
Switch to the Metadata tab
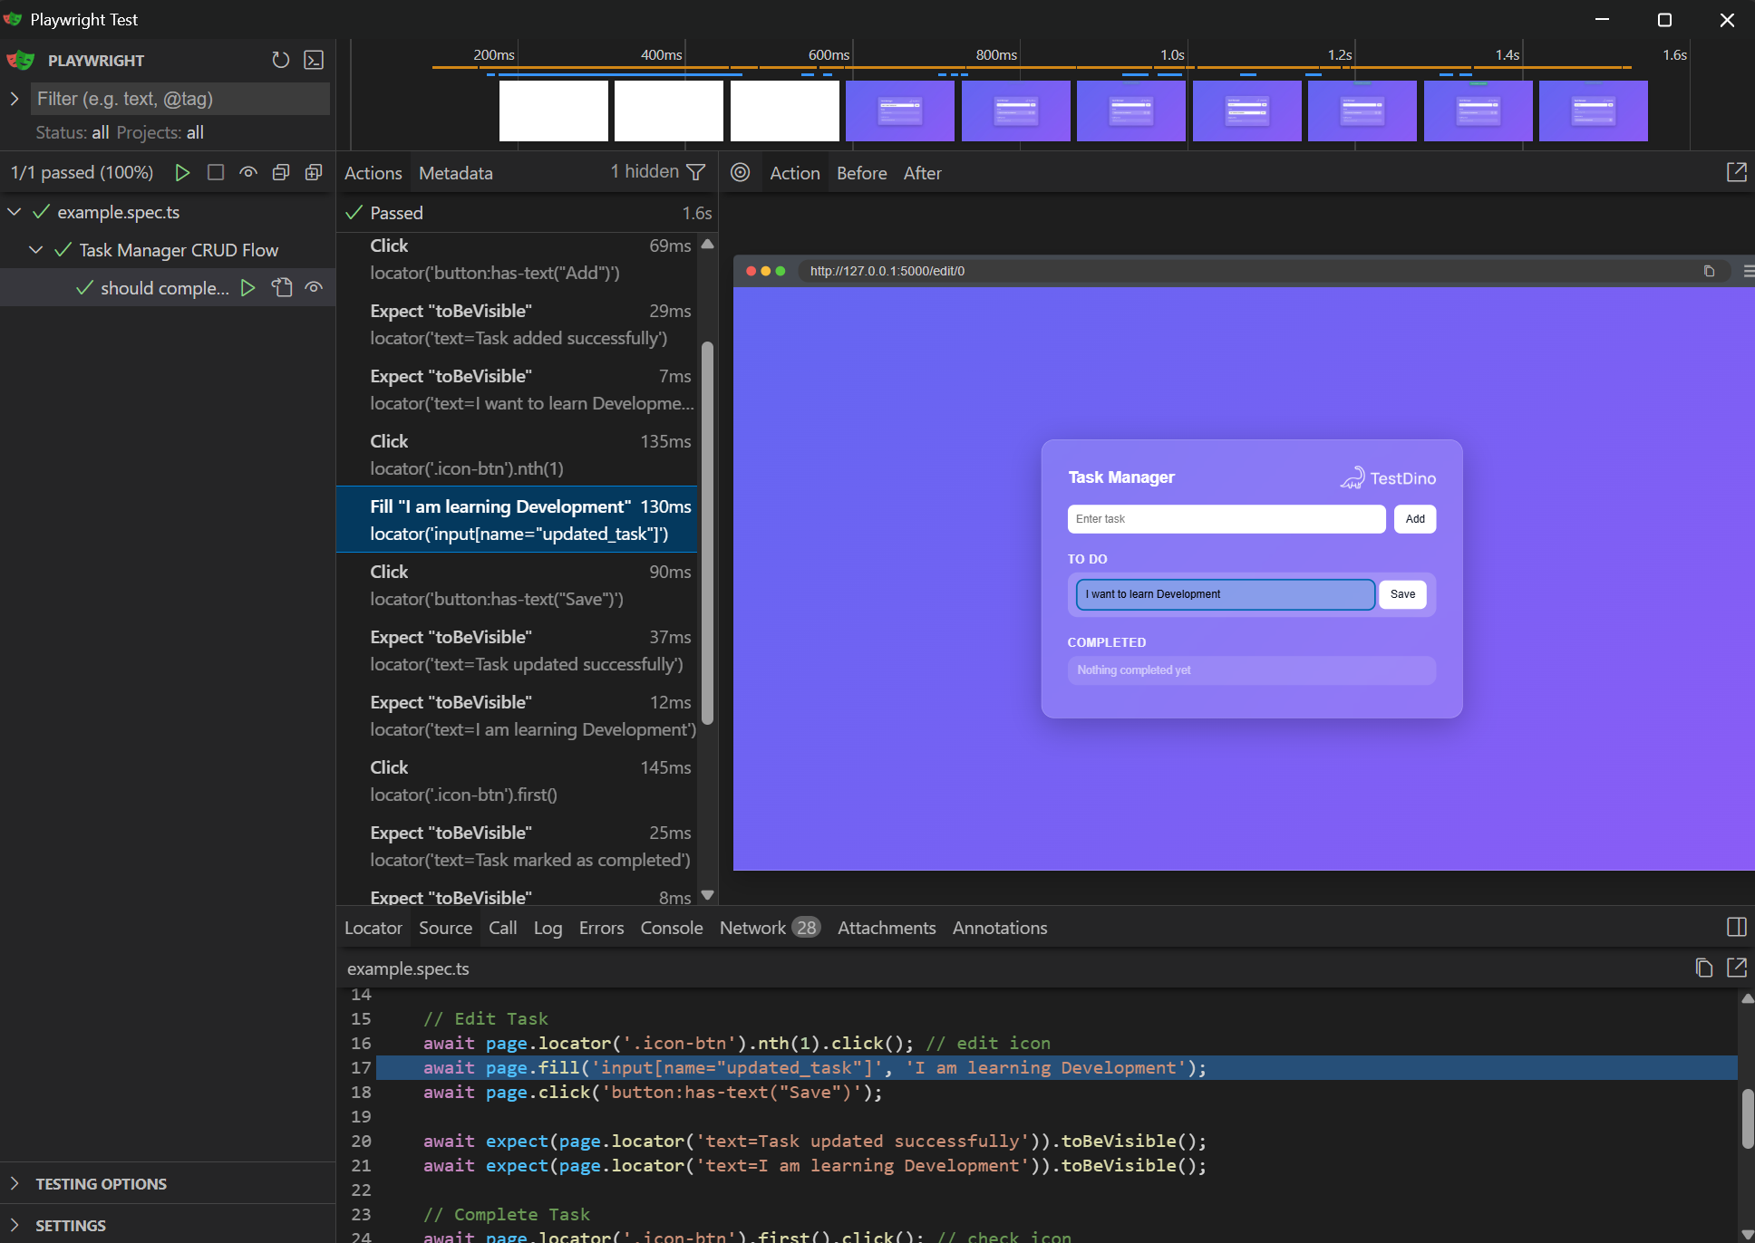(x=455, y=173)
